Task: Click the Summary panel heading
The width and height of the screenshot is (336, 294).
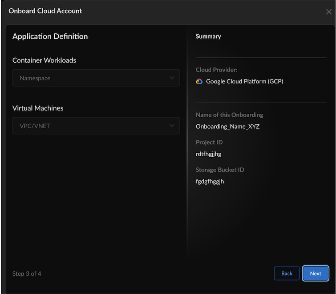Action: [208, 36]
